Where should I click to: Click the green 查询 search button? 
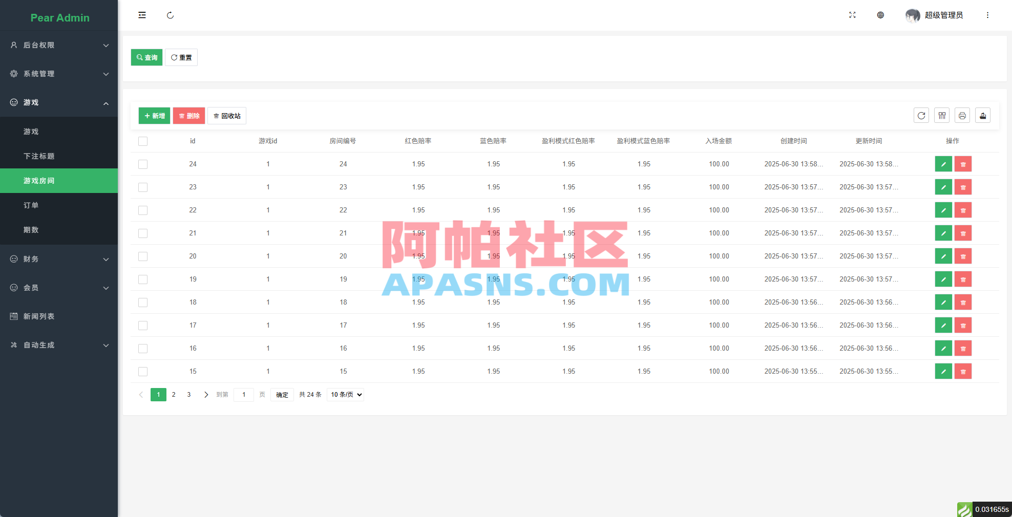point(147,57)
